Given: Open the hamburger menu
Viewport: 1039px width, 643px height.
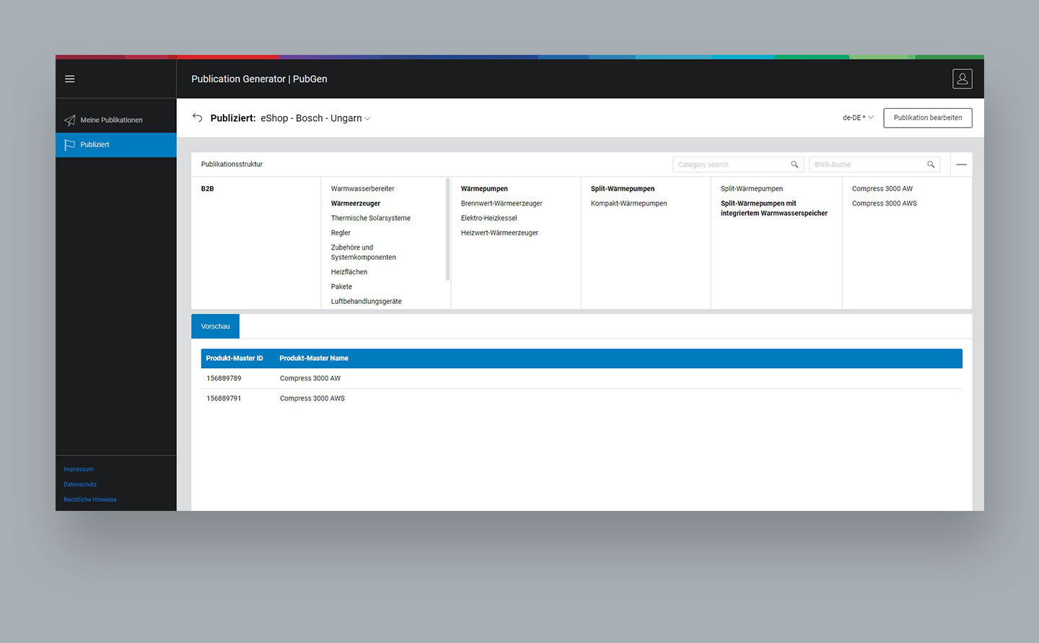Looking at the screenshot, I should click(x=70, y=79).
